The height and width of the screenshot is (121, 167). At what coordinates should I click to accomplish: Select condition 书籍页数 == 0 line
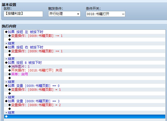(85, 86)
